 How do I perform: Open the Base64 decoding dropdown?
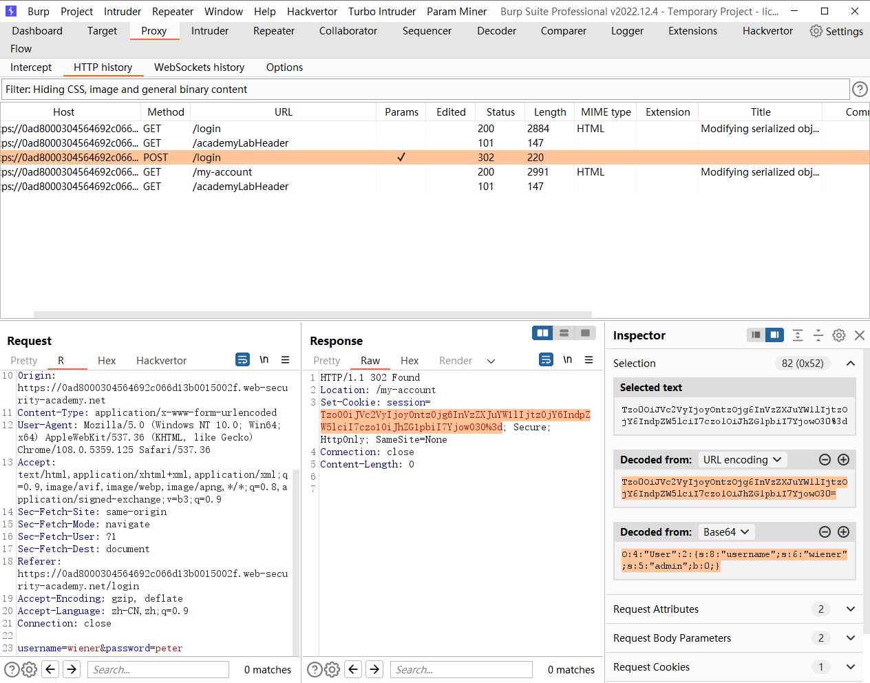click(726, 532)
